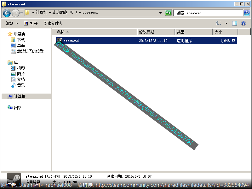Select 计算机 in navigation pane
This screenshot has height=189, width=252.
[20, 96]
